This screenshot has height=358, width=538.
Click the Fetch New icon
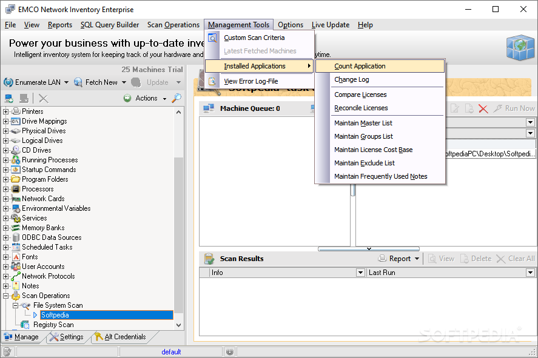click(78, 82)
